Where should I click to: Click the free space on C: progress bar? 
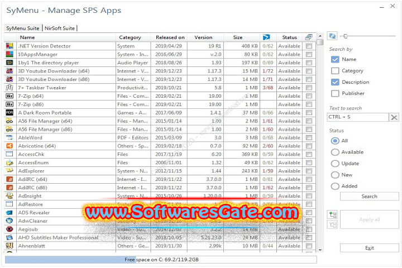161,260
